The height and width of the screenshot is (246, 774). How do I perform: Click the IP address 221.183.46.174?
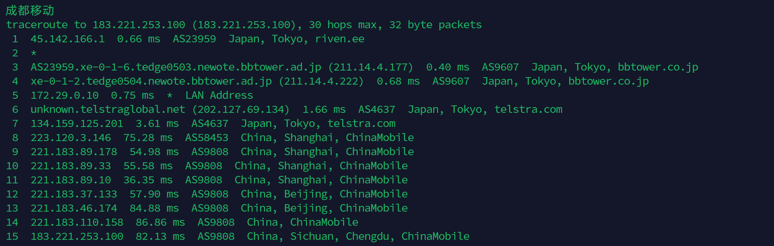tap(74, 208)
